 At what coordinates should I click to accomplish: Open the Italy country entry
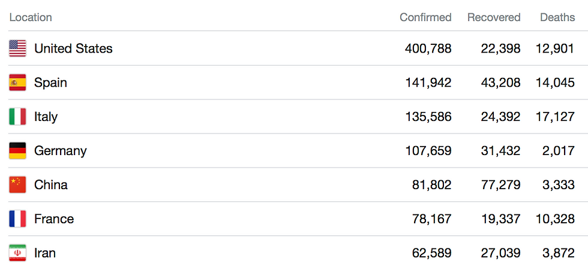click(x=46, y=117)
